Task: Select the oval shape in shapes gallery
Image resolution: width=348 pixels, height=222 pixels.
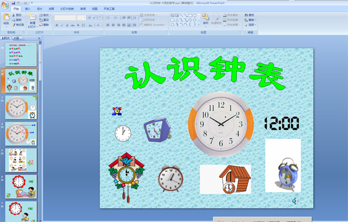Action: (x=195, y=16)
